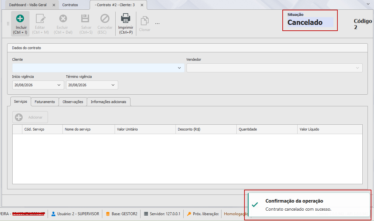Click the Cancelar (ESC) icon
374x221 pixels.
[x=105, y=18]
